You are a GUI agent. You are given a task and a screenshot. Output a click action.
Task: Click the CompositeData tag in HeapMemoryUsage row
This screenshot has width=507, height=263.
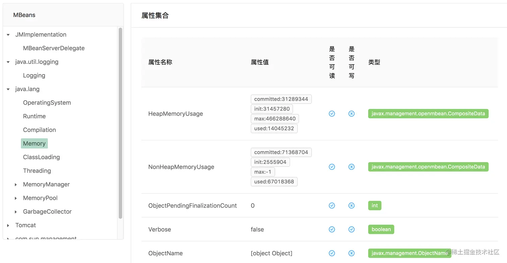(x=428, y=114)
